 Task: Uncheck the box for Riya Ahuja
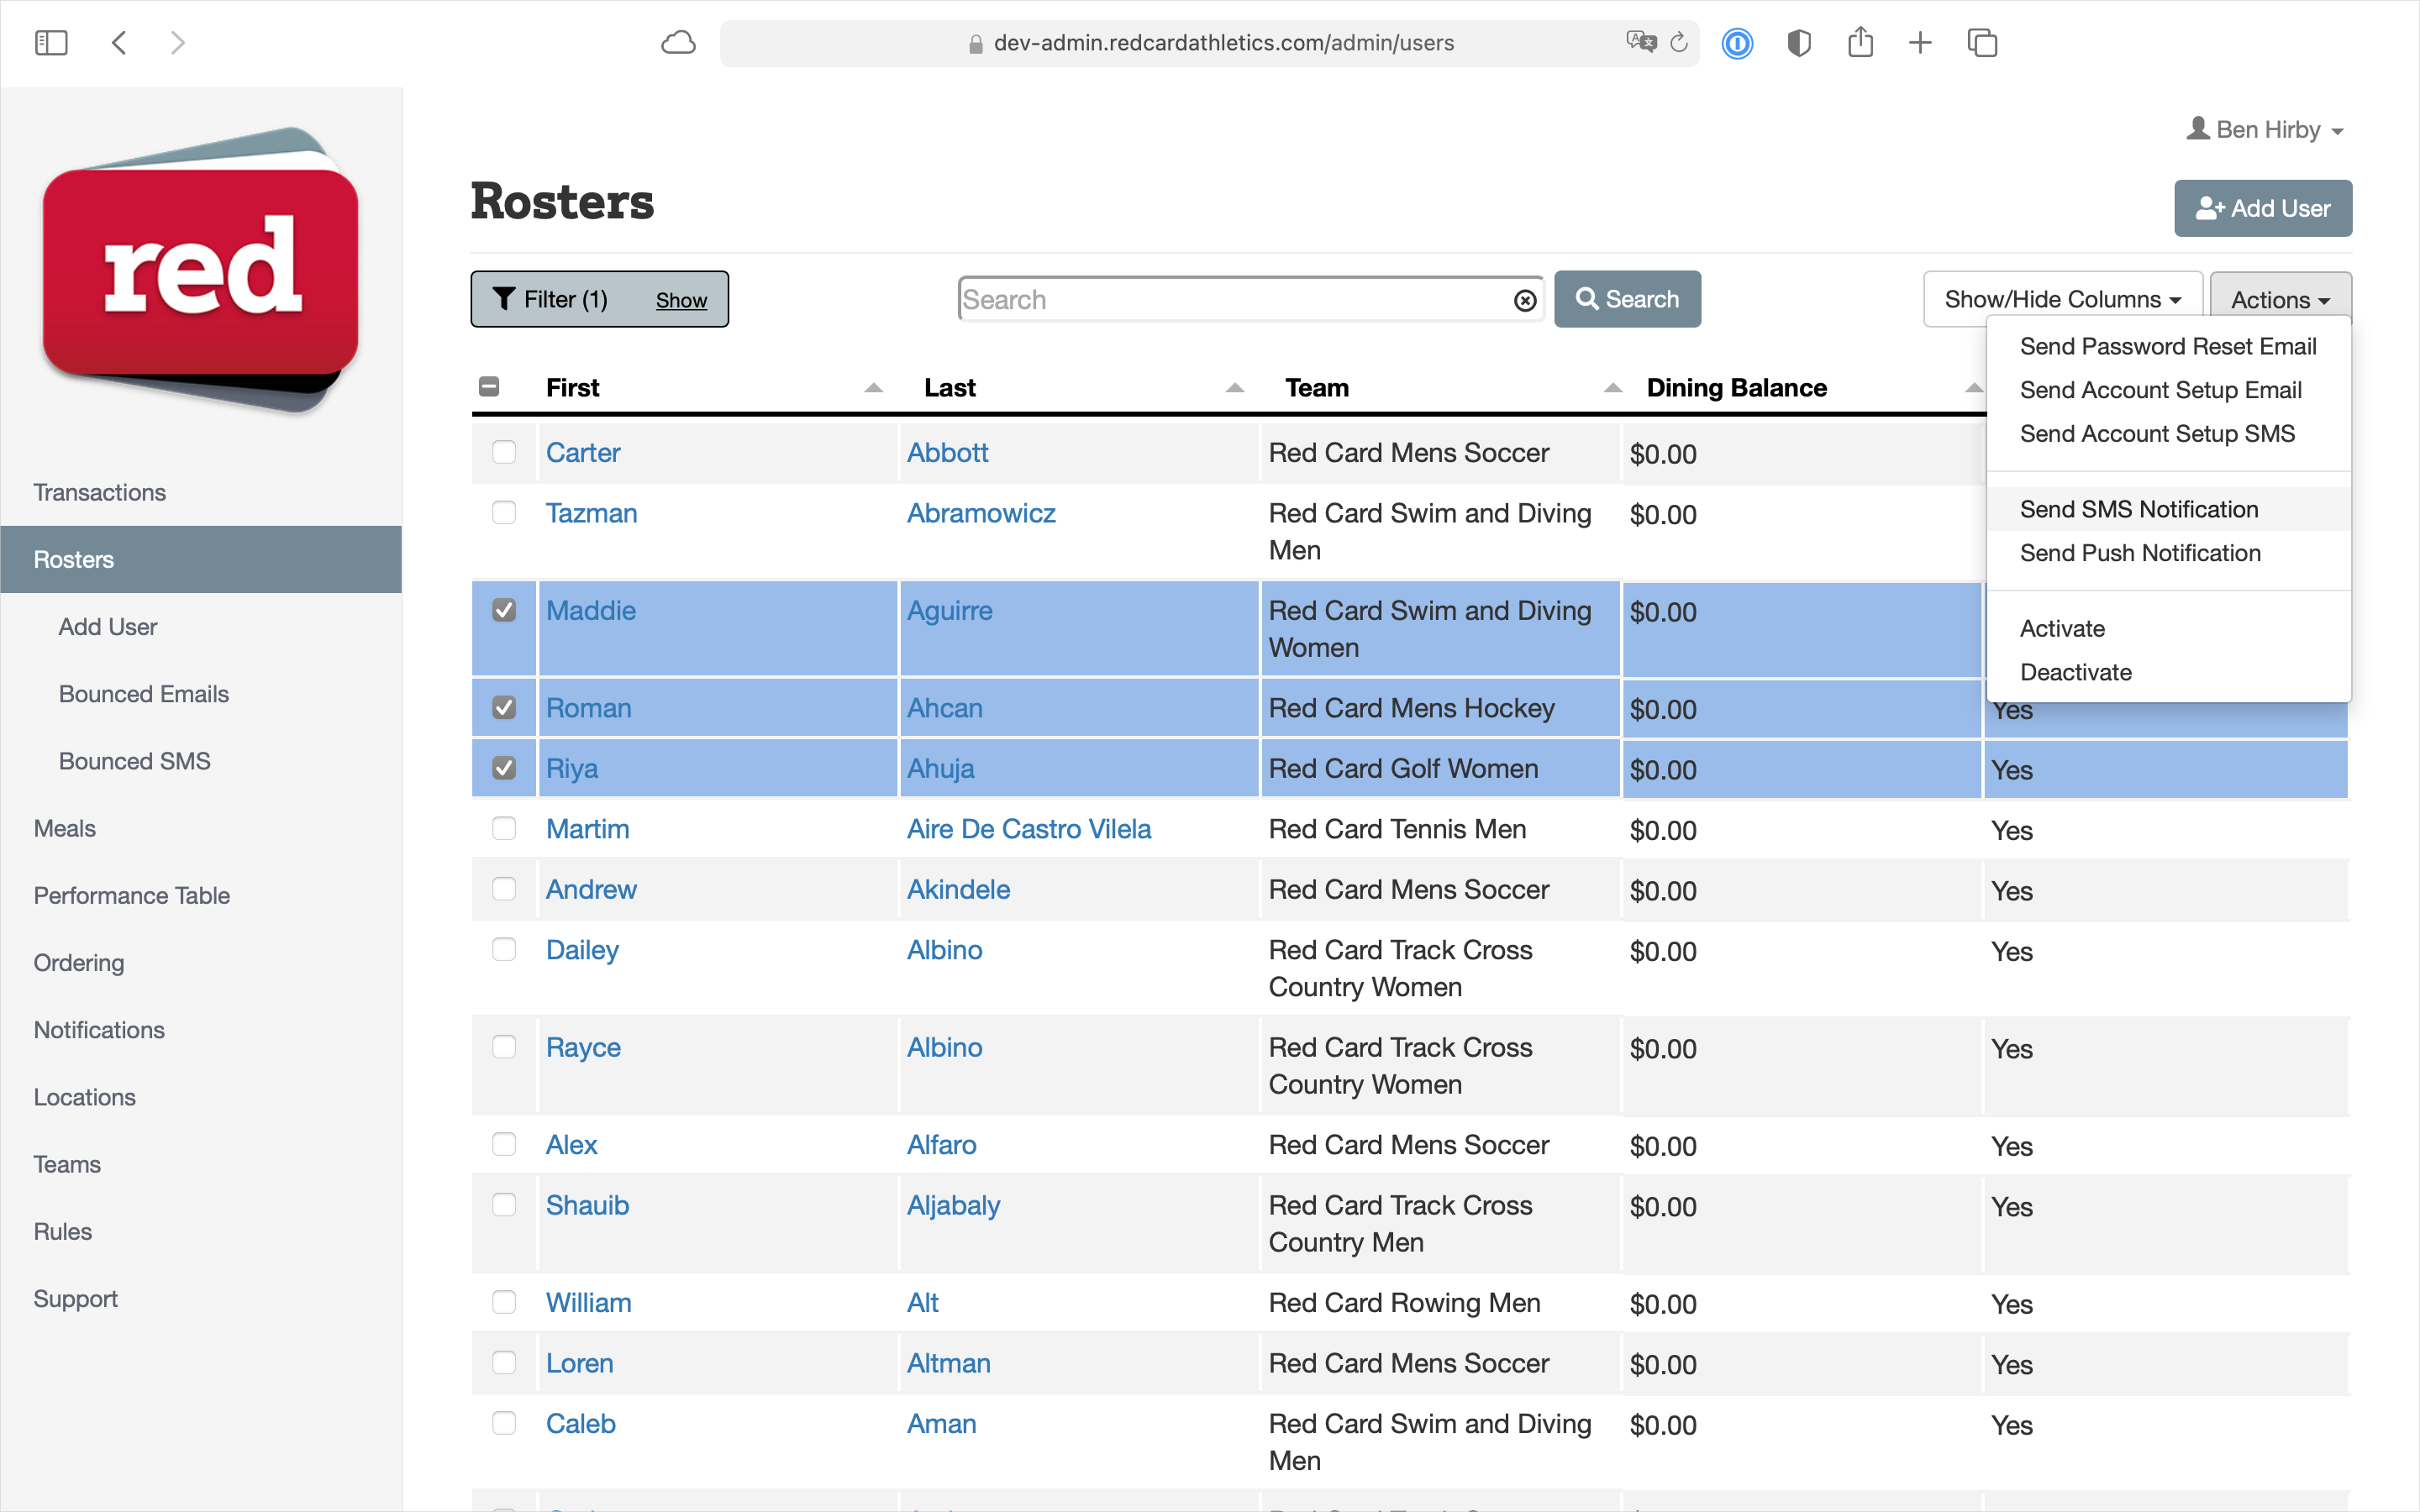tap(504, 768)
